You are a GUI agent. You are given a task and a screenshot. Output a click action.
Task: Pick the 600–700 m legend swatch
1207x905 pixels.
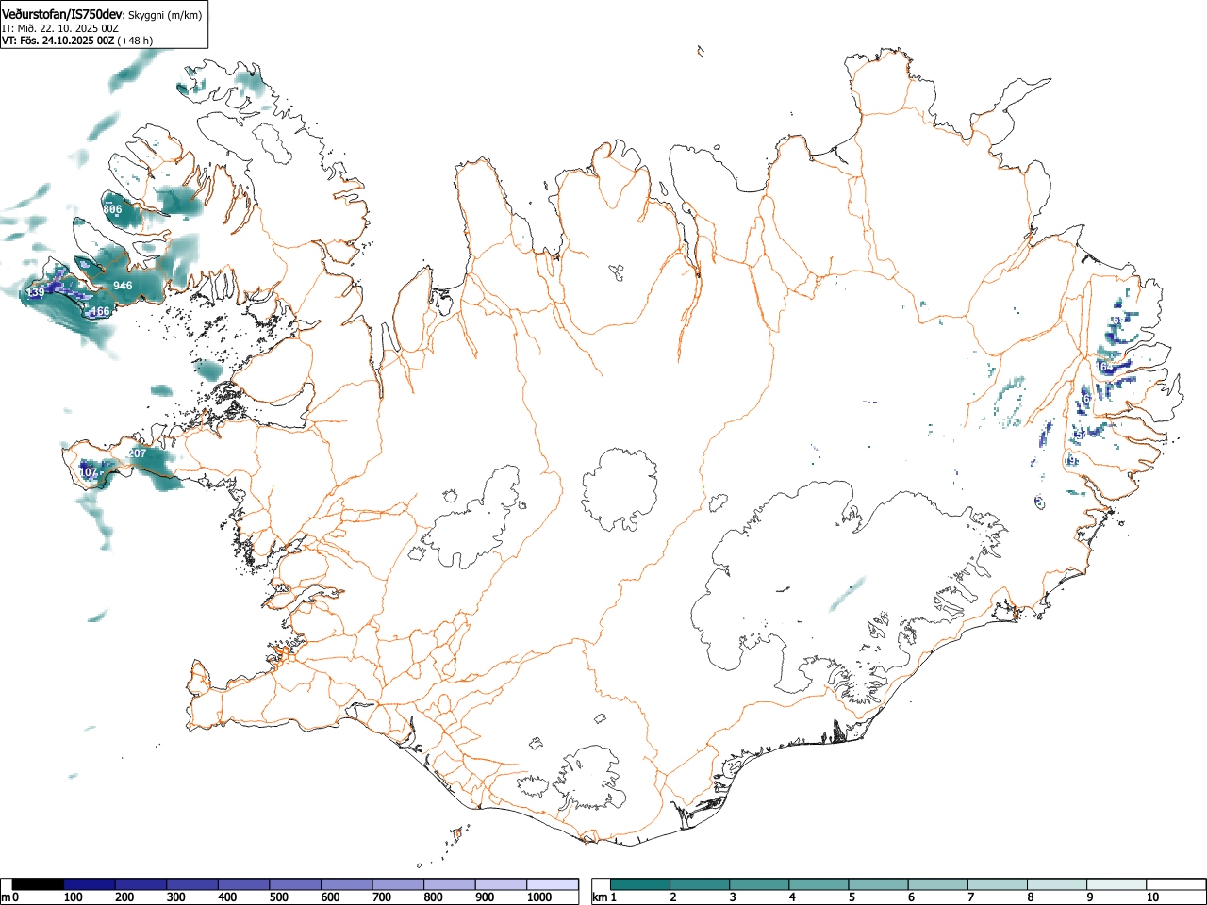pos(347,884)
